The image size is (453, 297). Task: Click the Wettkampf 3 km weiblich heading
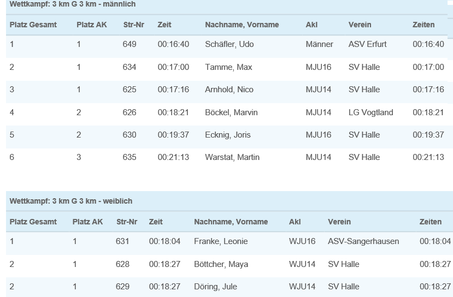pos(71,201)
